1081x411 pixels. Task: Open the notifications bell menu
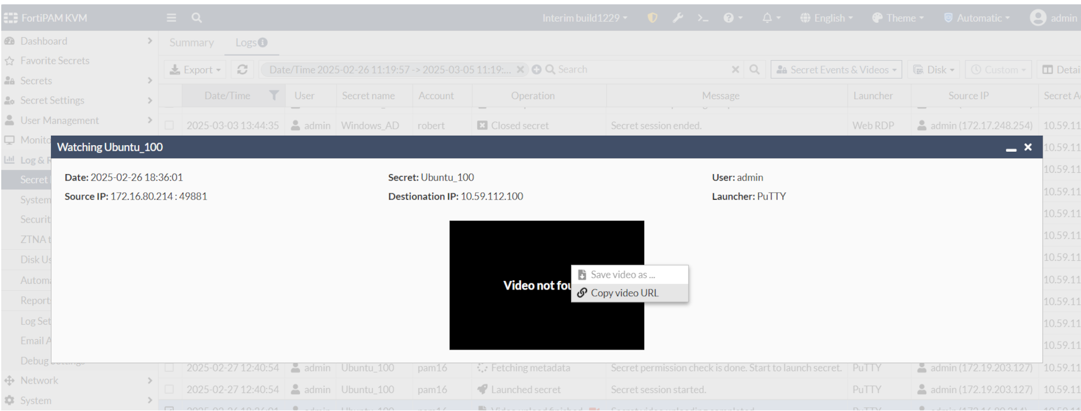pos(771,18)
